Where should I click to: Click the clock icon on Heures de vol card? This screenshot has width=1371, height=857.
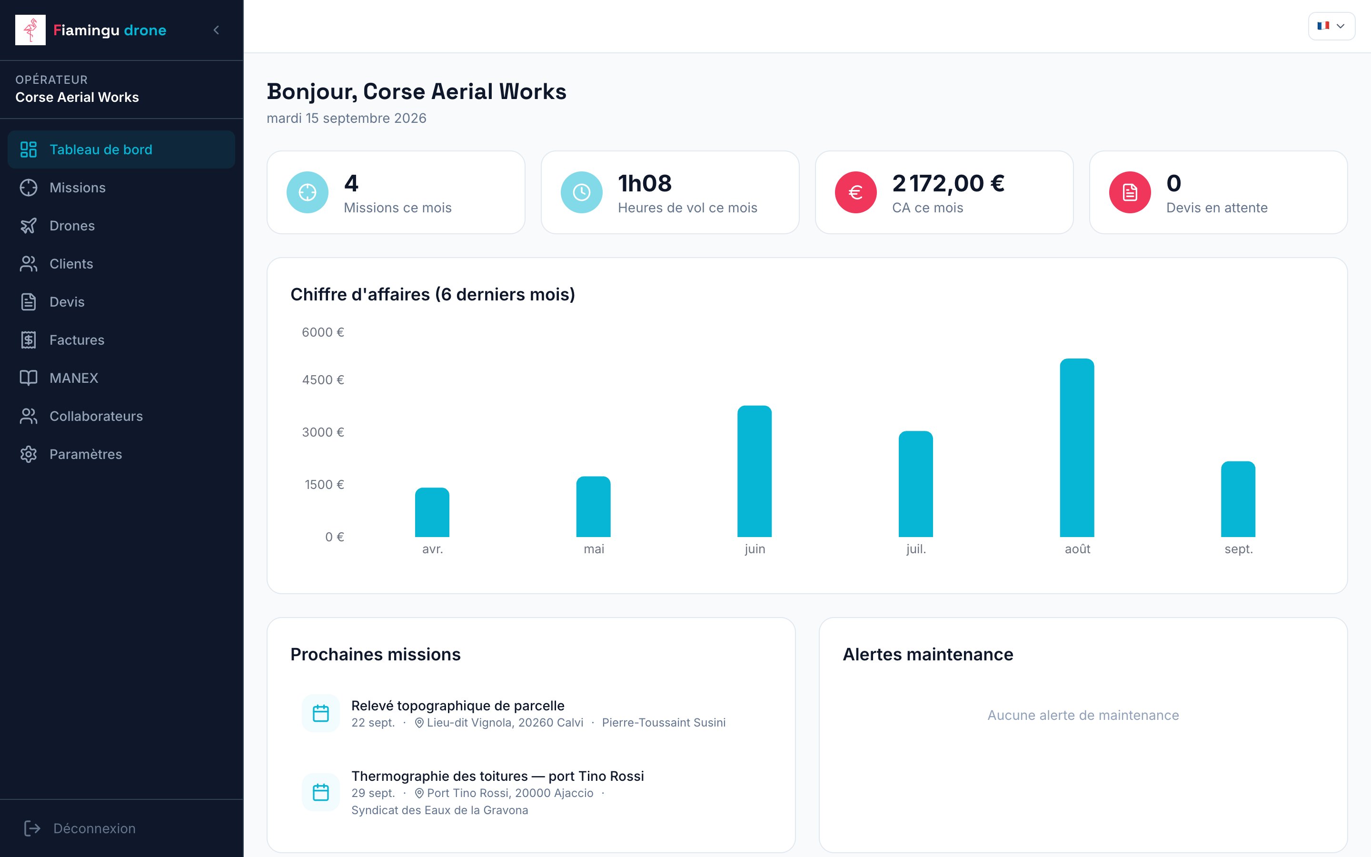point(582,192)
